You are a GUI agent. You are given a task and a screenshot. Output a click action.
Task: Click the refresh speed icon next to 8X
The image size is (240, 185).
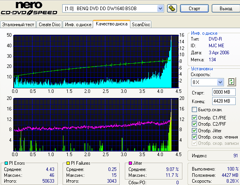point(231,82)
